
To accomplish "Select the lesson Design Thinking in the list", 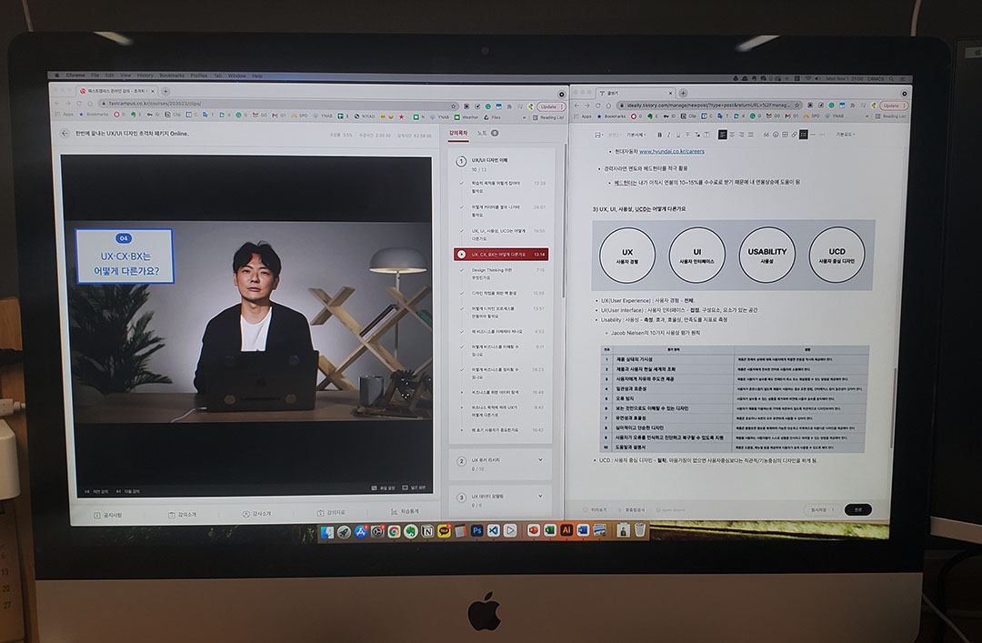I will [x=501, y=273].
